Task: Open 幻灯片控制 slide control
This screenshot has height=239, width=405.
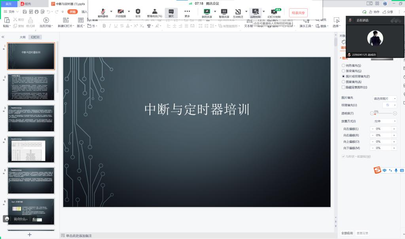Action: click(274, 12)
